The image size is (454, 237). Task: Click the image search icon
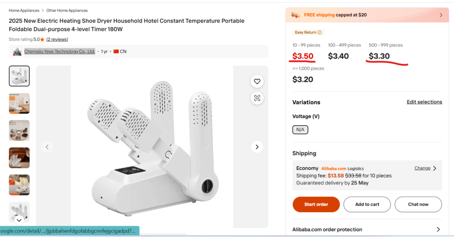point(257,98)
